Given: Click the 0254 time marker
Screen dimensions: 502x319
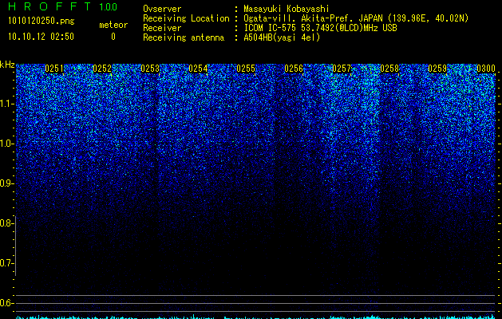Looking at the screenshot, I should pyautogui.click(x=198, y=69).
